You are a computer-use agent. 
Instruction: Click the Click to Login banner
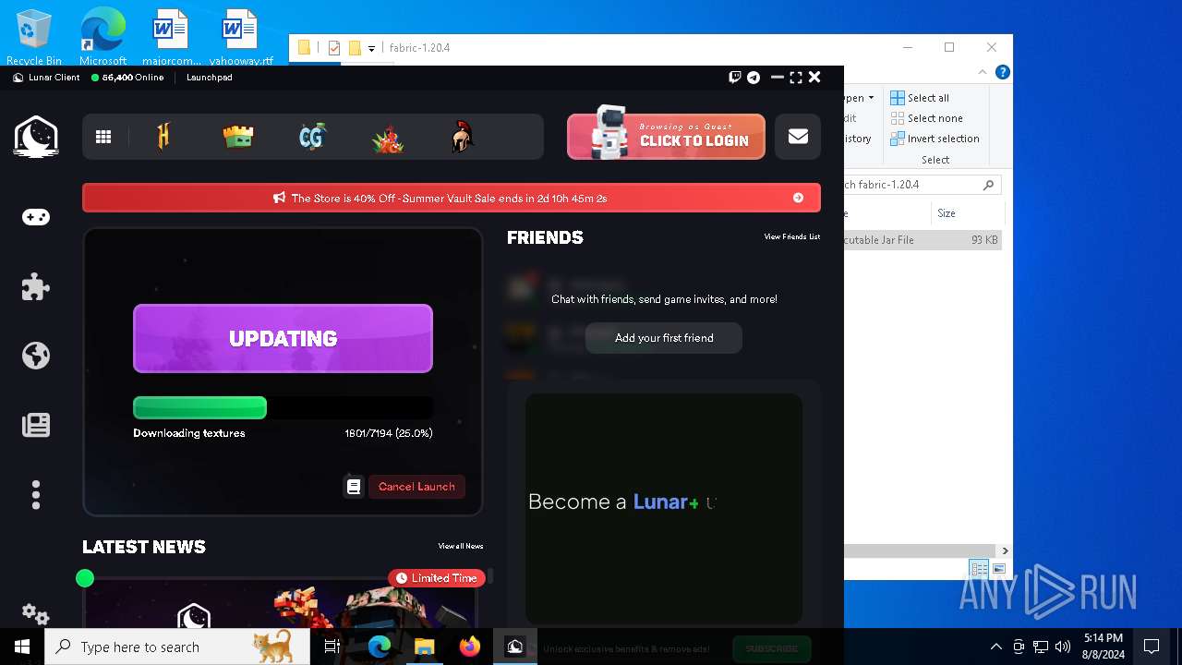coord(666,137)
